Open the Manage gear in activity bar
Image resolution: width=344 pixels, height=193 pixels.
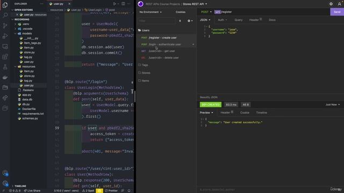tap(5, 183)
